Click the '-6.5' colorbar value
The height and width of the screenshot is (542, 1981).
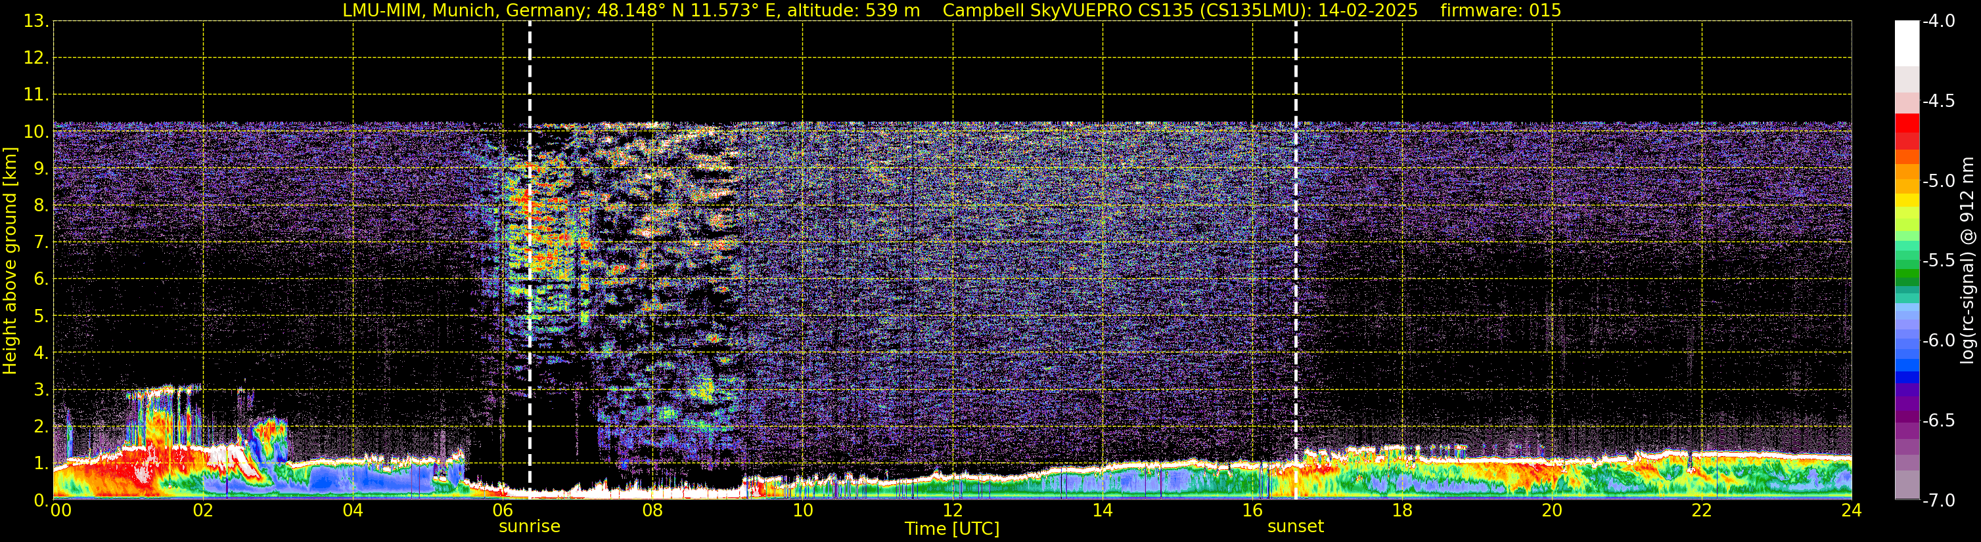[1939, 421]
